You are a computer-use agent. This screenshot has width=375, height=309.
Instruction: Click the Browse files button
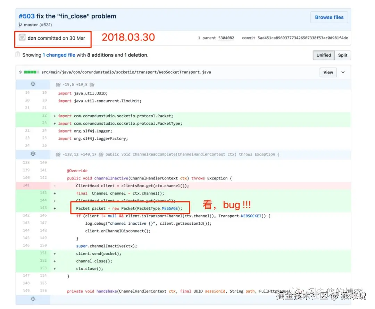click(329, 17)
